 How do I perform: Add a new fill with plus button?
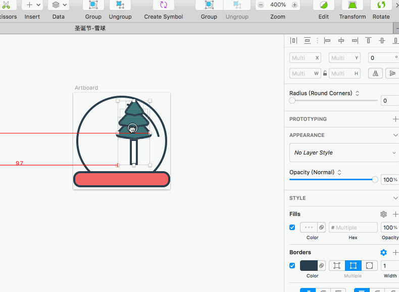point(395,214)
